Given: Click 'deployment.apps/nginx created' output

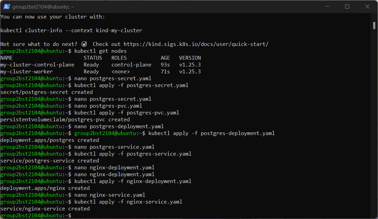Looking at the screenshot, I should [x=45, y=188].
